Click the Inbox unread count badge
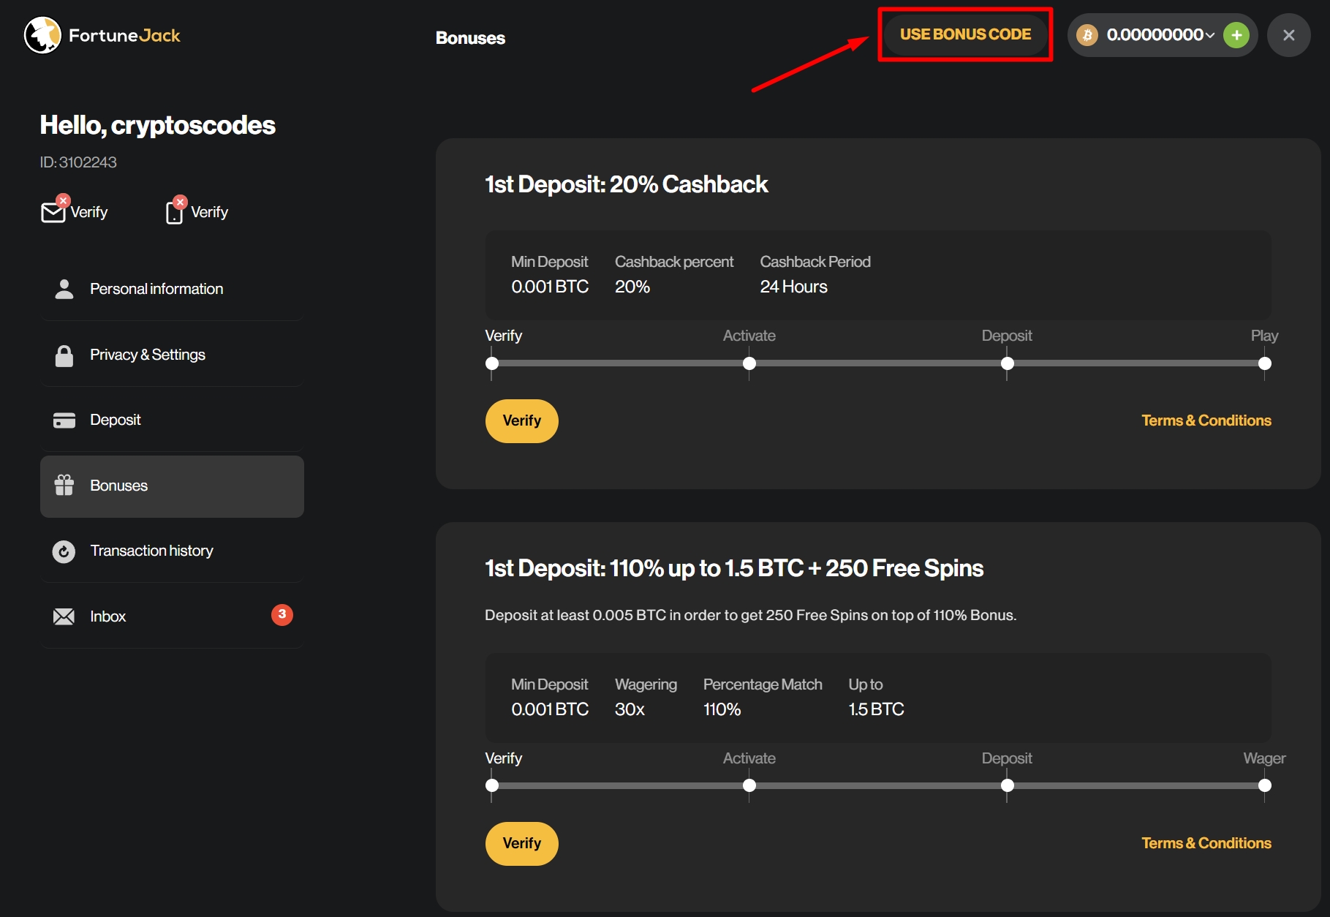1330x917 pixels. (282, 615)
